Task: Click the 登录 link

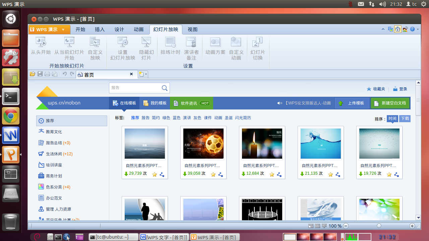Action: [400, 89]
